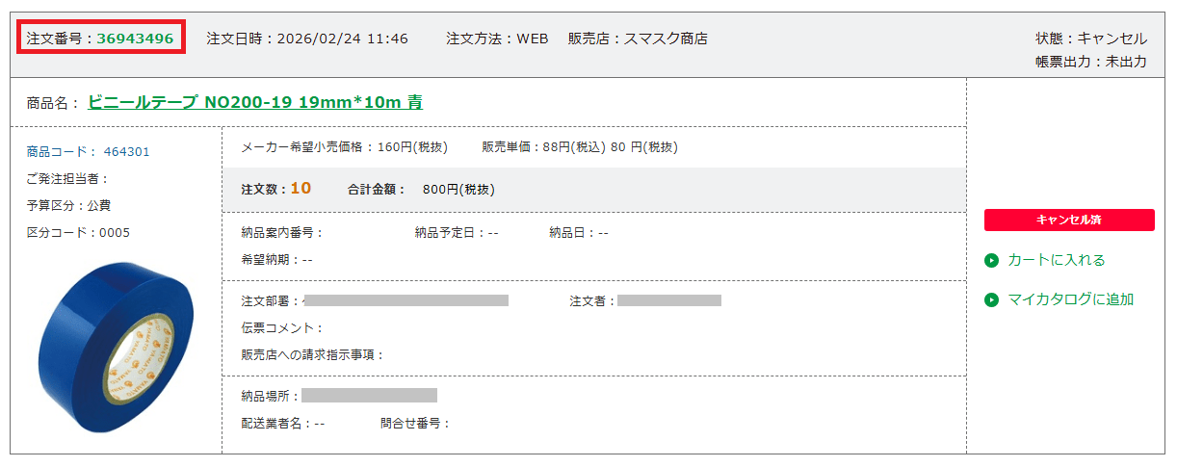1177x467 pixels.
Task: Click the 区分コード：0005 label
Action: click(78, 232)
